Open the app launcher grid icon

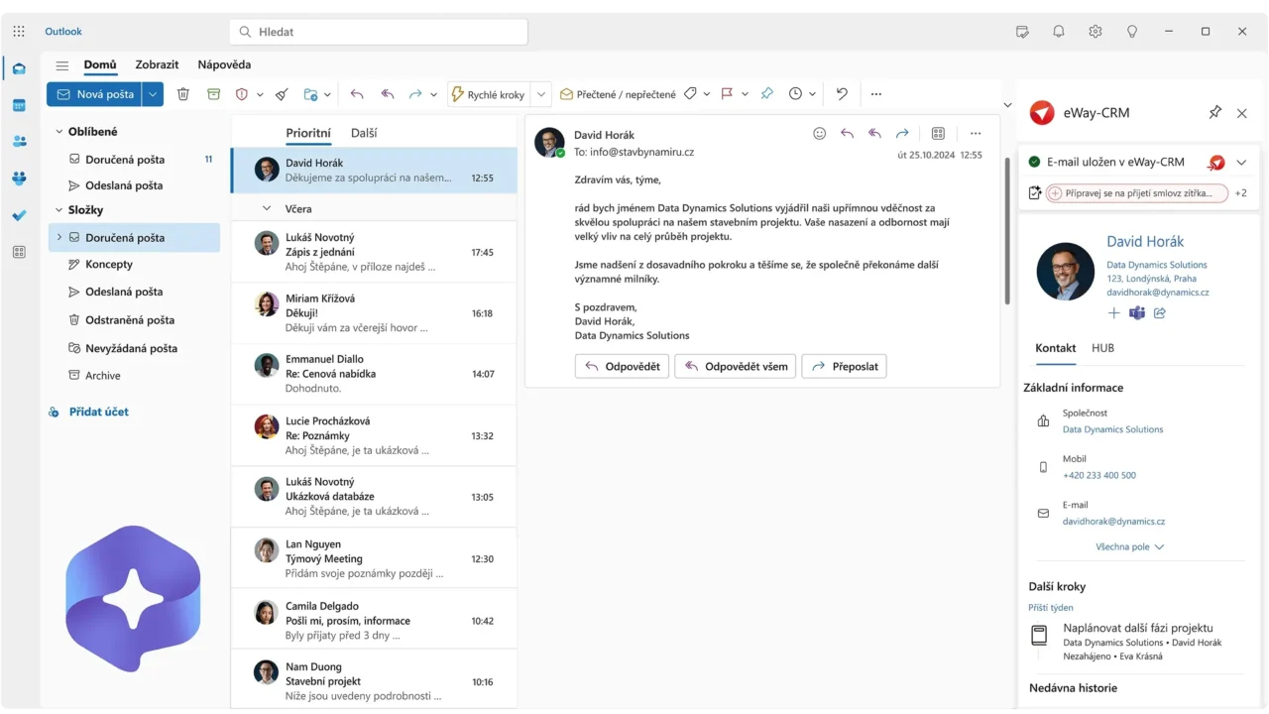click(19, 32)
